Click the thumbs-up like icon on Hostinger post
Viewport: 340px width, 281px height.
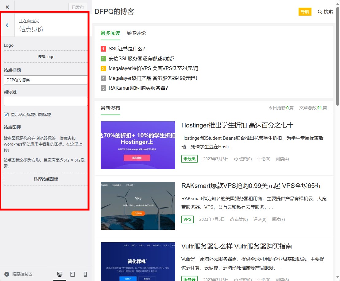236,159
